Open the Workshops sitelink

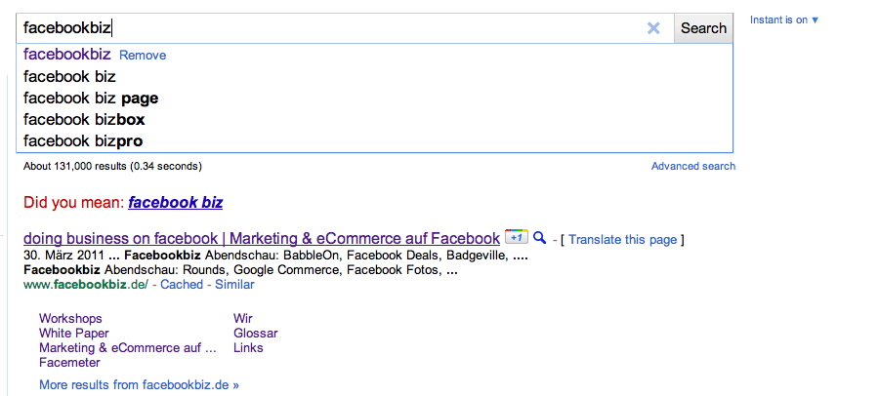[x=70, y=319]
